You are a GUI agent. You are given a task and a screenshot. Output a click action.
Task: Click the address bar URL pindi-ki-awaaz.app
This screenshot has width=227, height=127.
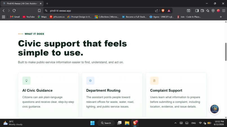pos(60,11)
